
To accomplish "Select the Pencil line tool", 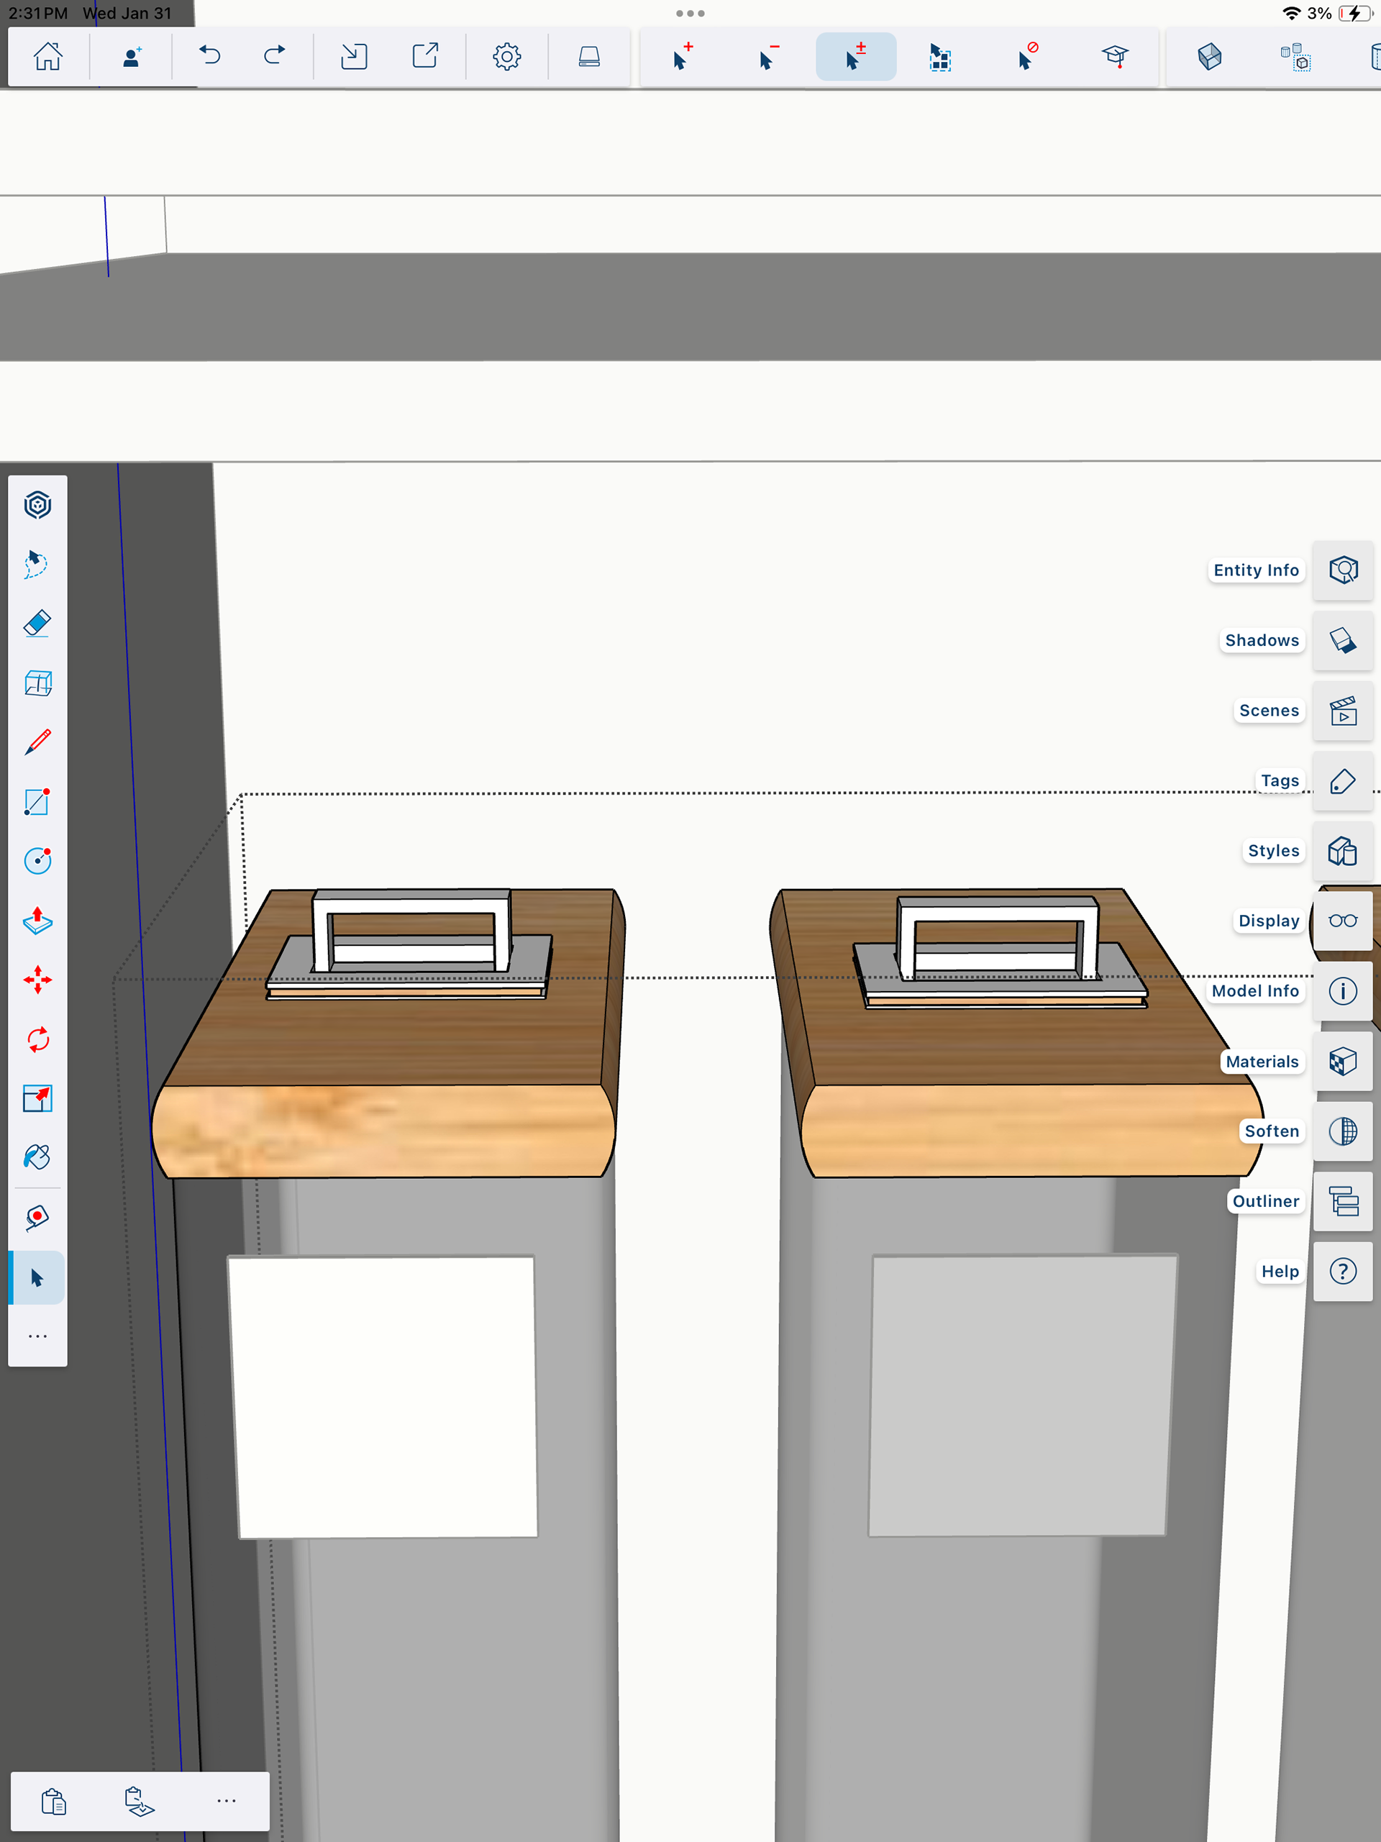I will click(x=37, y=742).
